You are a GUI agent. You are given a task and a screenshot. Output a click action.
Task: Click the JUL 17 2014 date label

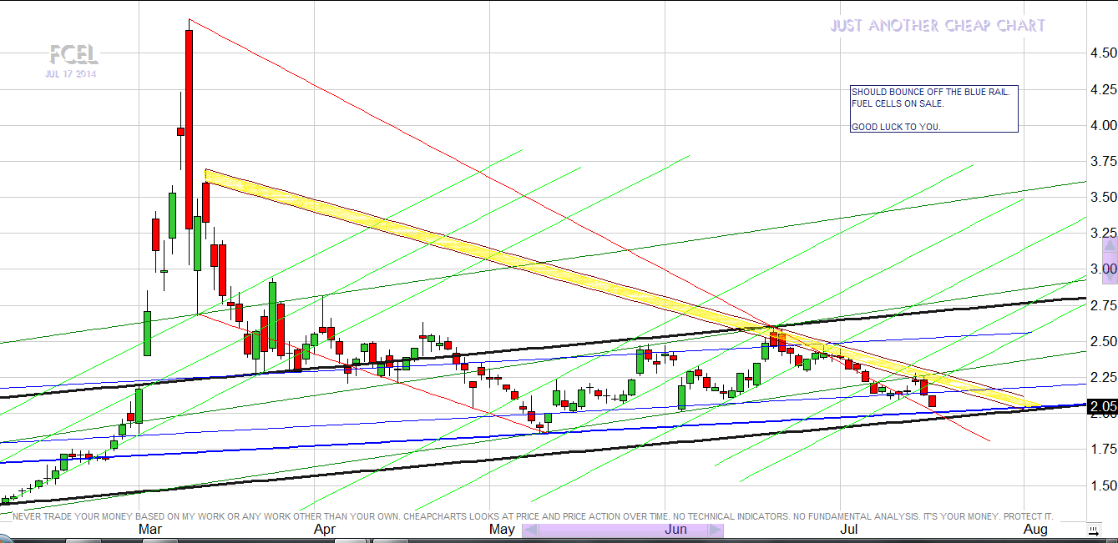(x=71, y=74)
